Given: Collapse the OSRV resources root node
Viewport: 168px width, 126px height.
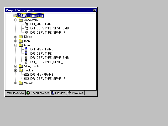Looking at the screenshot, I should (10, 16).
